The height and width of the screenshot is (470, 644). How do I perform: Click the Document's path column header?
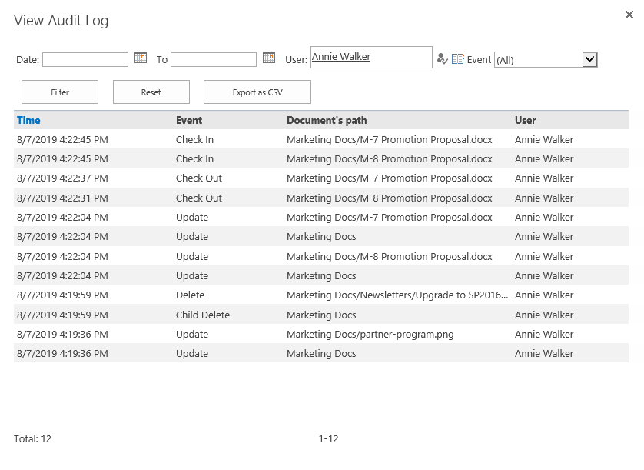[327, 120]
